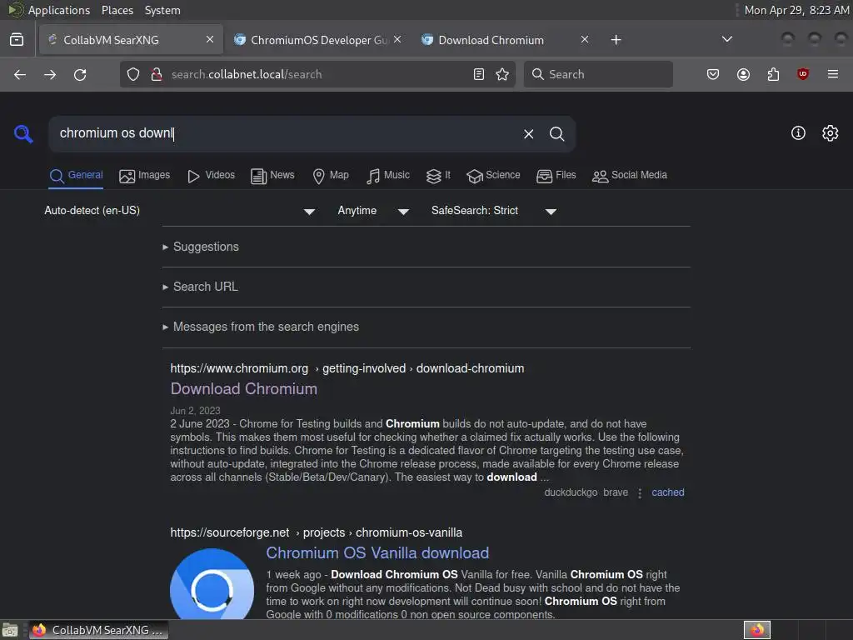Click the insecure connection padlock icon
This screenshot has height=640, width=853.
click(x=156, y=74)
